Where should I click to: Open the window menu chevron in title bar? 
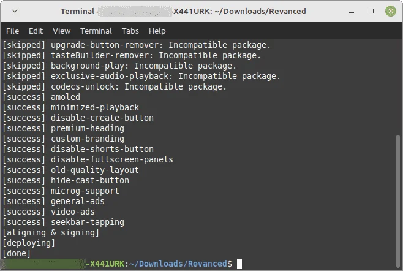coord(15,11)
